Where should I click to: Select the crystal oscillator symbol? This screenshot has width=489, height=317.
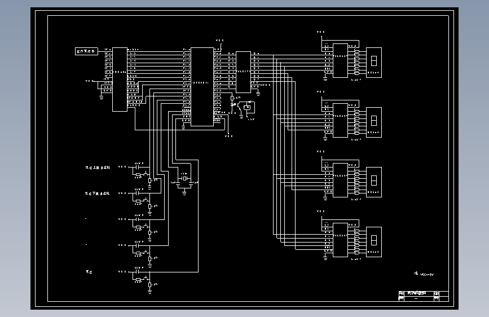pyautogui.click(x=184, y=178)
